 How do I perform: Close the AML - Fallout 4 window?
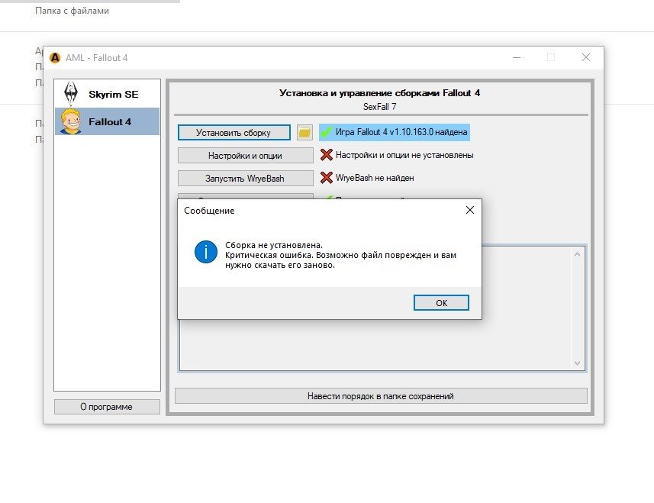tap(585, 58)
